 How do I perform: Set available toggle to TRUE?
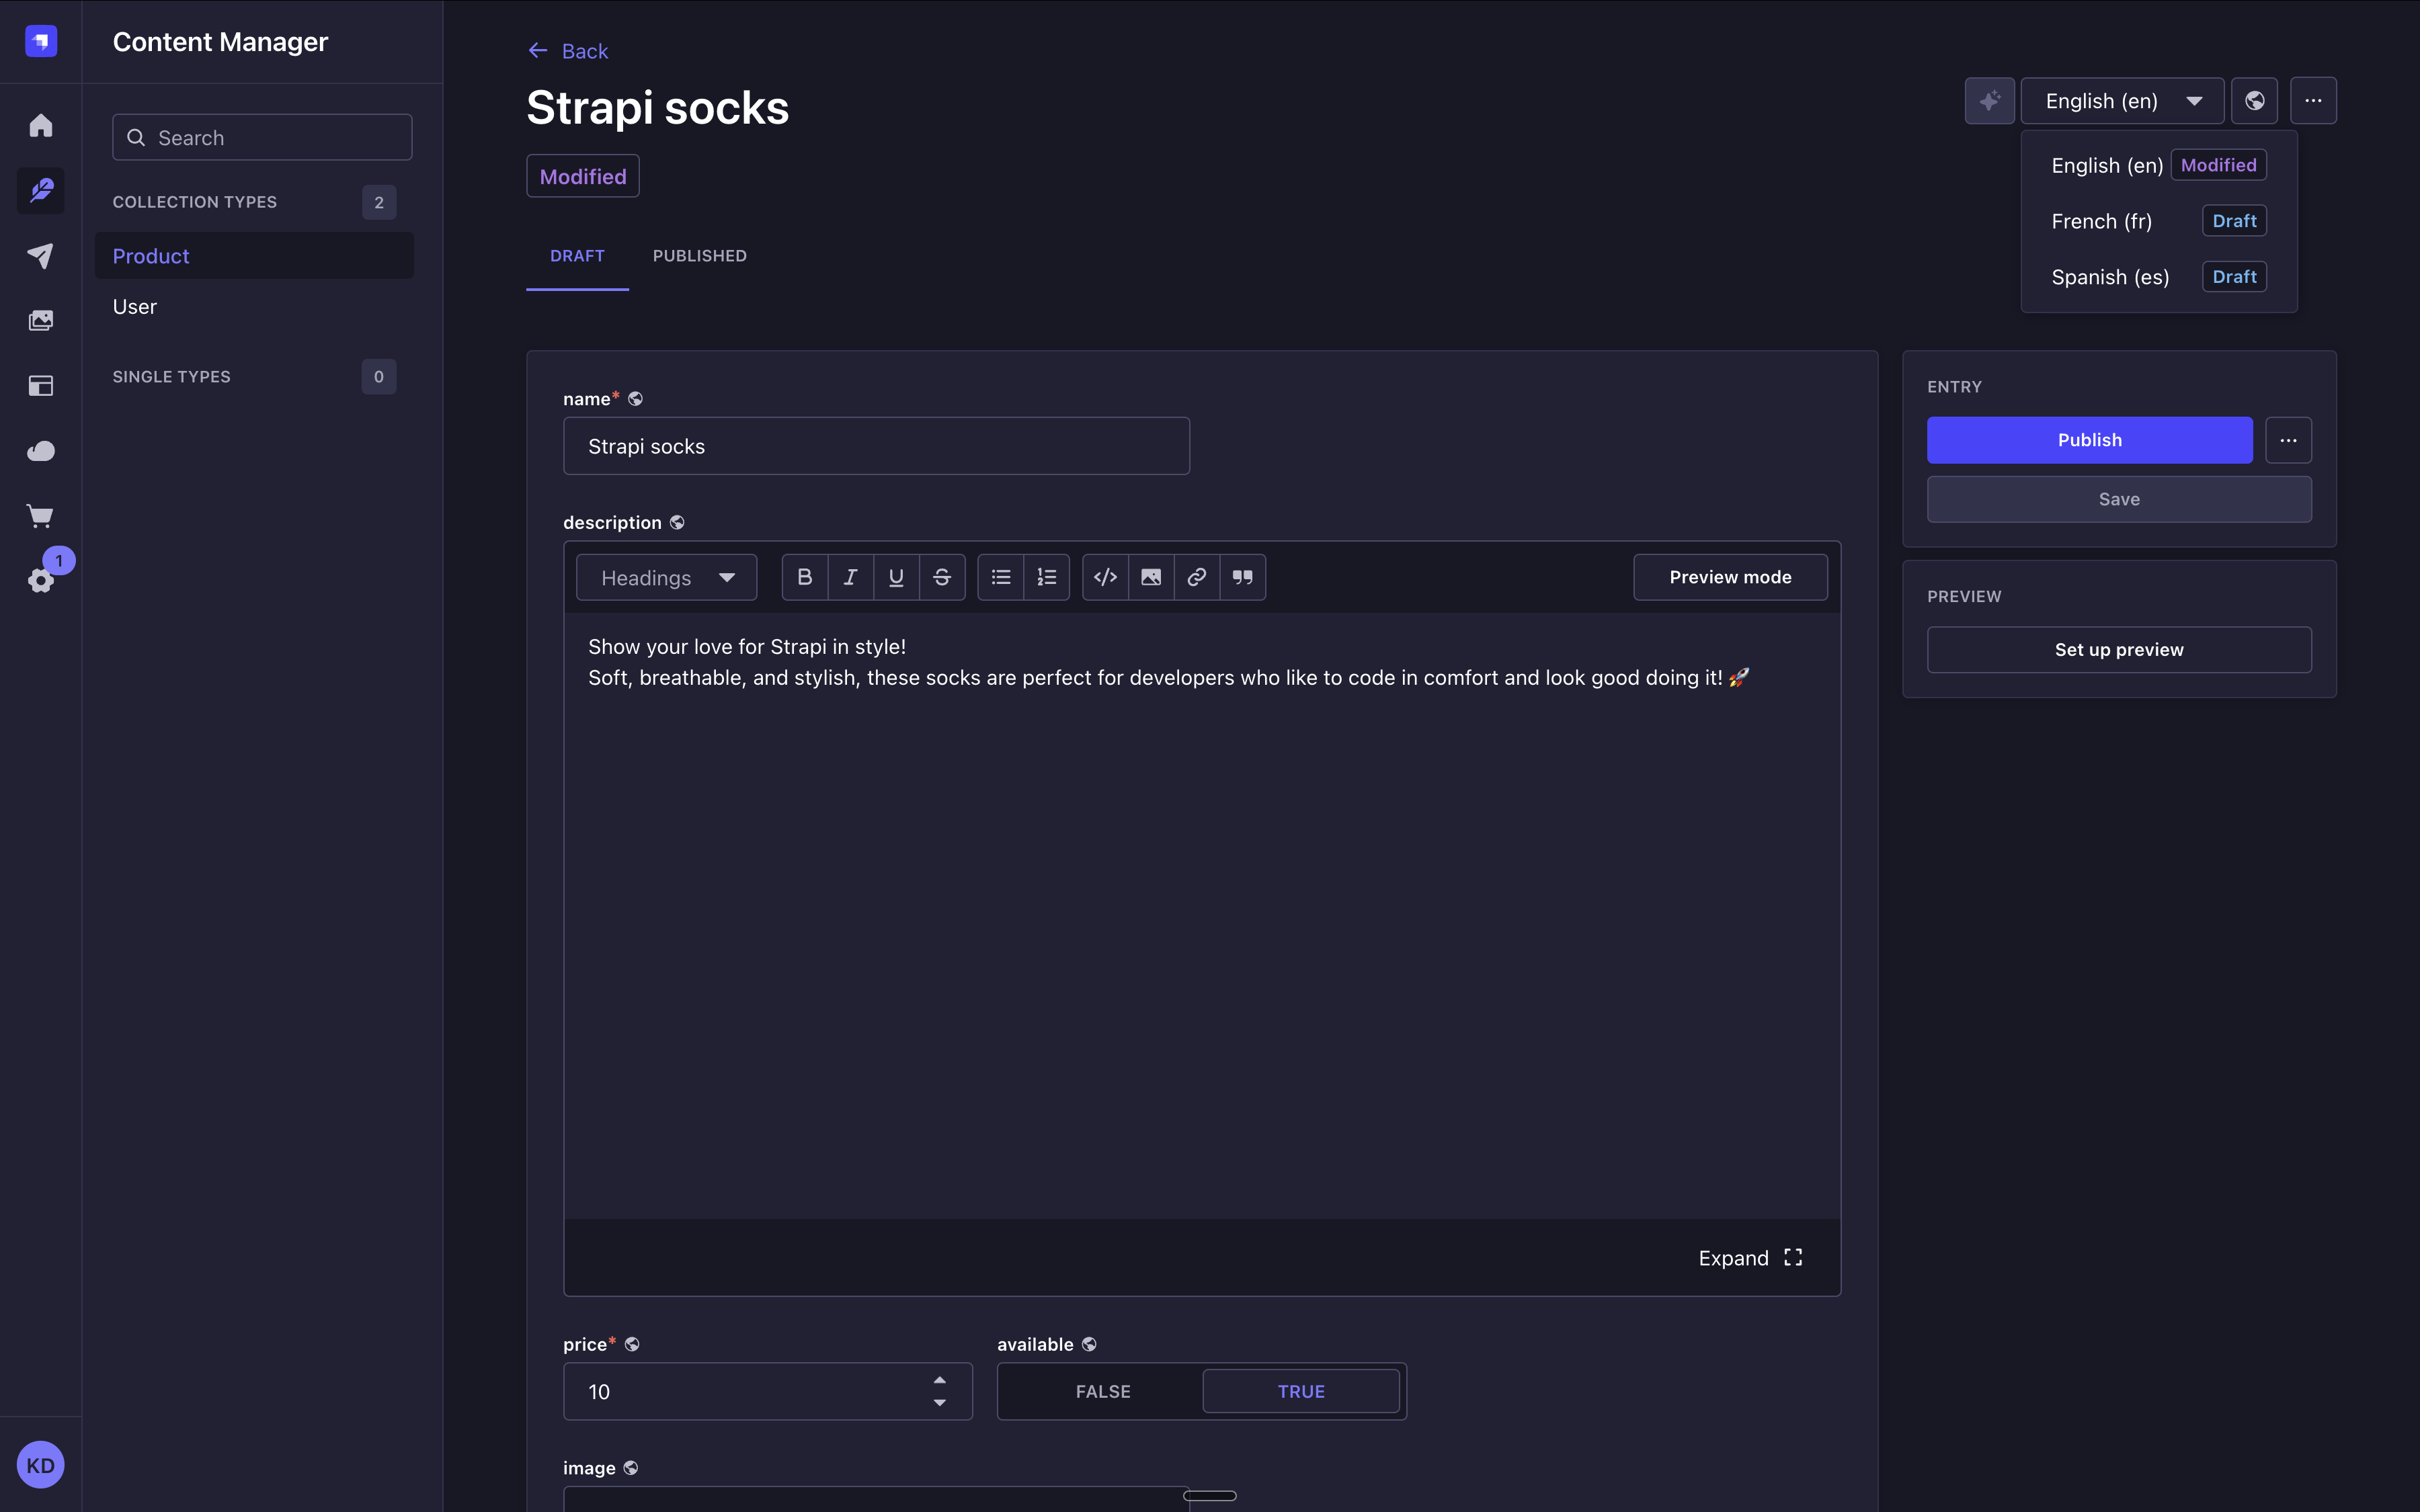click(1300, 1391)
